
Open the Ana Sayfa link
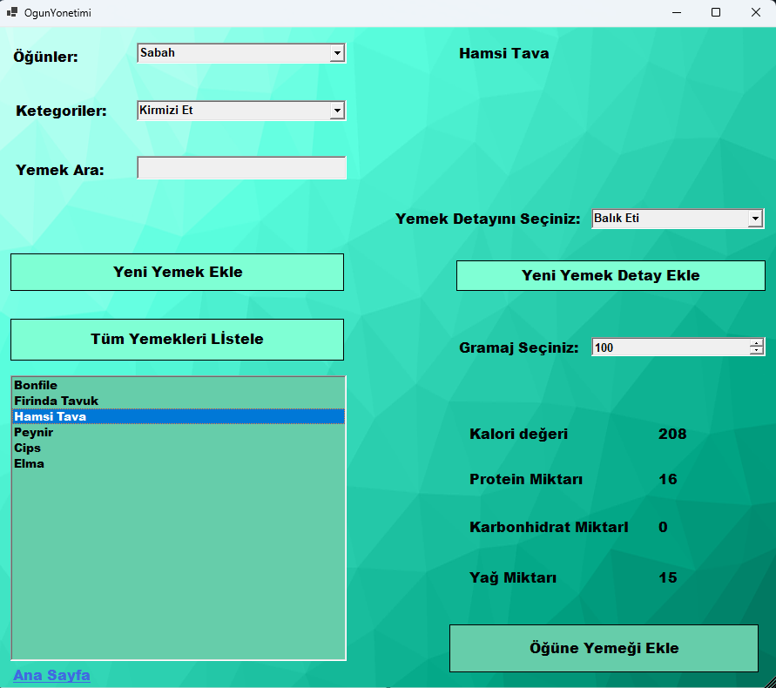(x=51, y=675)
